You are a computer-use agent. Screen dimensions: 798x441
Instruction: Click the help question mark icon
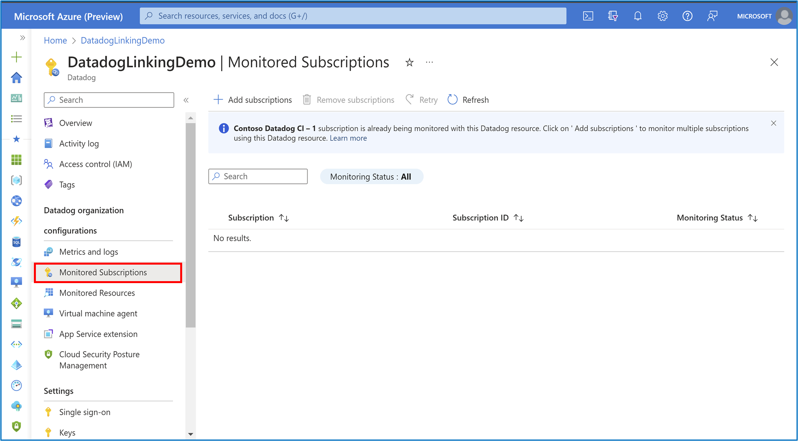click(687, 16)
